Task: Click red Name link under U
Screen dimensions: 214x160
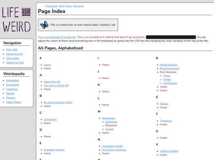Action: click(164, 138)
